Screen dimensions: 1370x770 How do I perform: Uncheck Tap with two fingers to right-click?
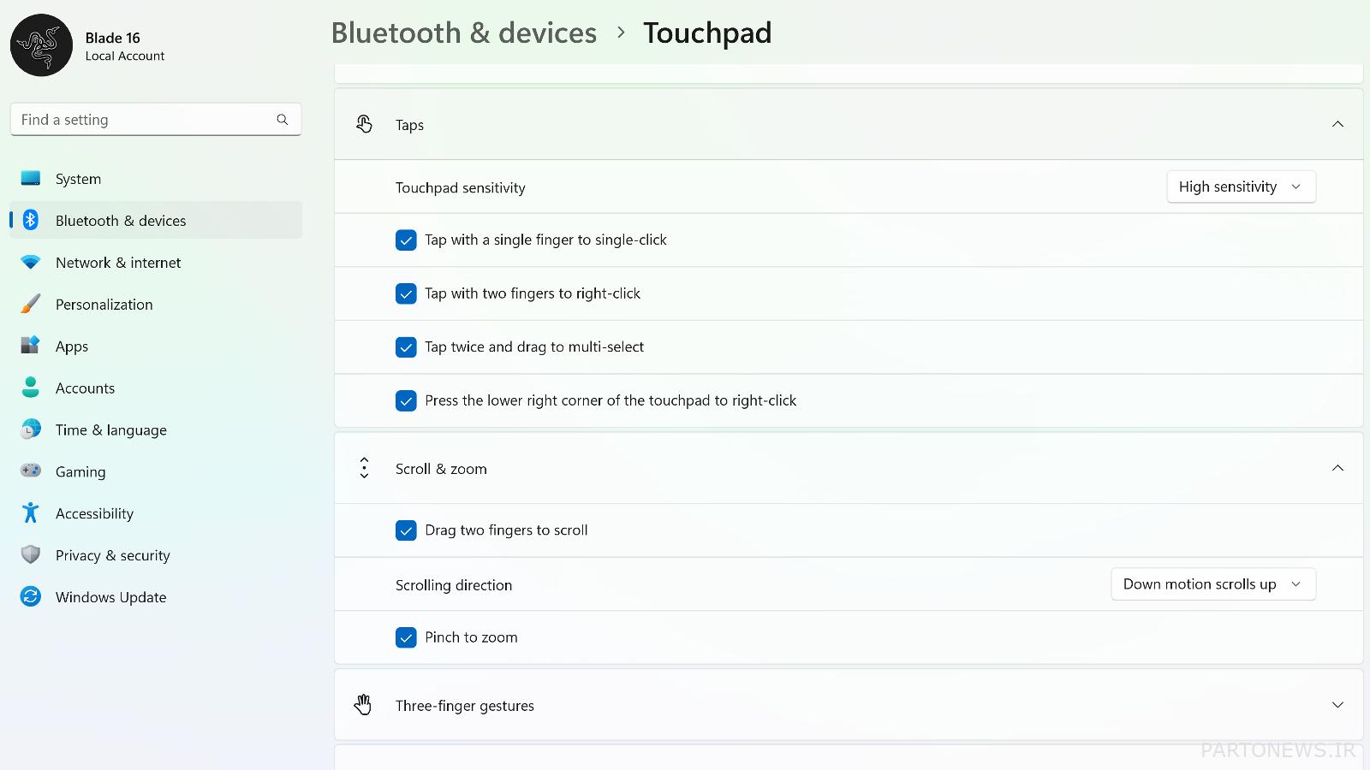(406, 293)
